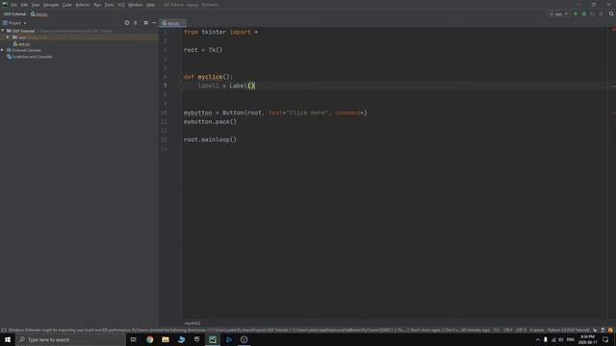Click 'def myclick():' line
Screen dimensions: 616x346
(208, 77)
